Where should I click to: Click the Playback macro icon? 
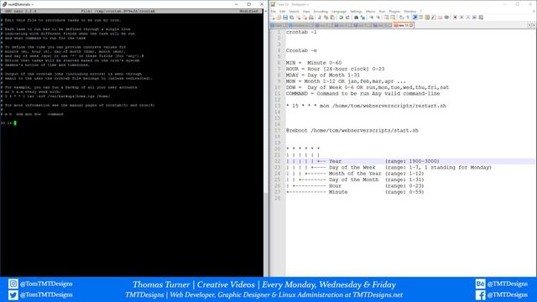click(x=468, y=18)
